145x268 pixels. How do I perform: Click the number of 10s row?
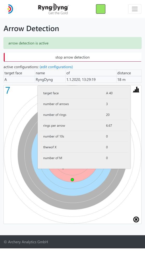click(x=84, y=136)
